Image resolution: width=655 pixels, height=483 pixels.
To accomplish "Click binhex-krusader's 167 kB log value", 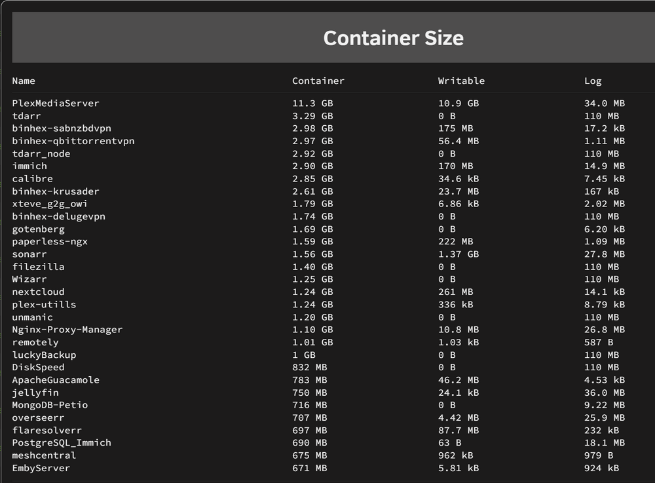I will [601, 191].
